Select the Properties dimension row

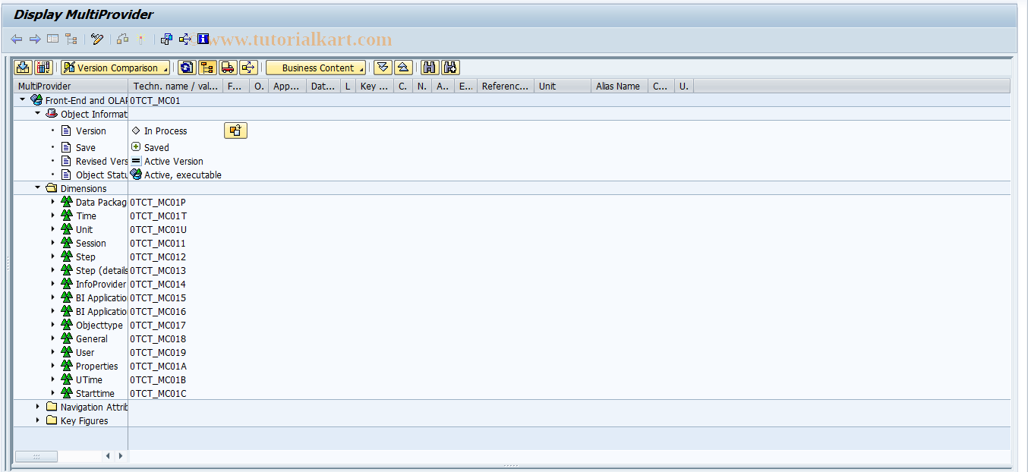tap(97, 366)
